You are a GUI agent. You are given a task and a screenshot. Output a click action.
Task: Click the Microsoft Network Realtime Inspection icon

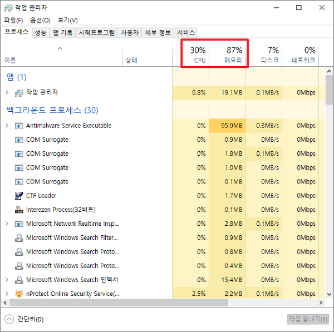pos(19,224)
